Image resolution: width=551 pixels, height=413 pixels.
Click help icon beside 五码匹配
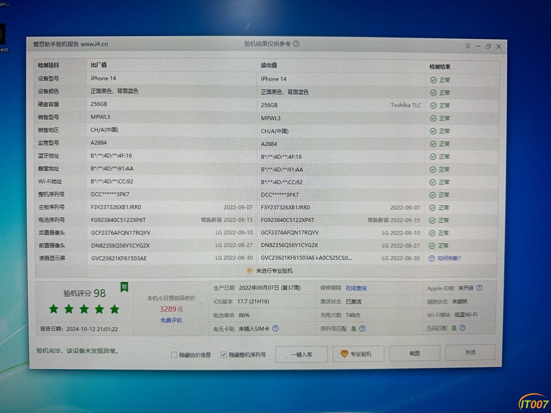462,328
